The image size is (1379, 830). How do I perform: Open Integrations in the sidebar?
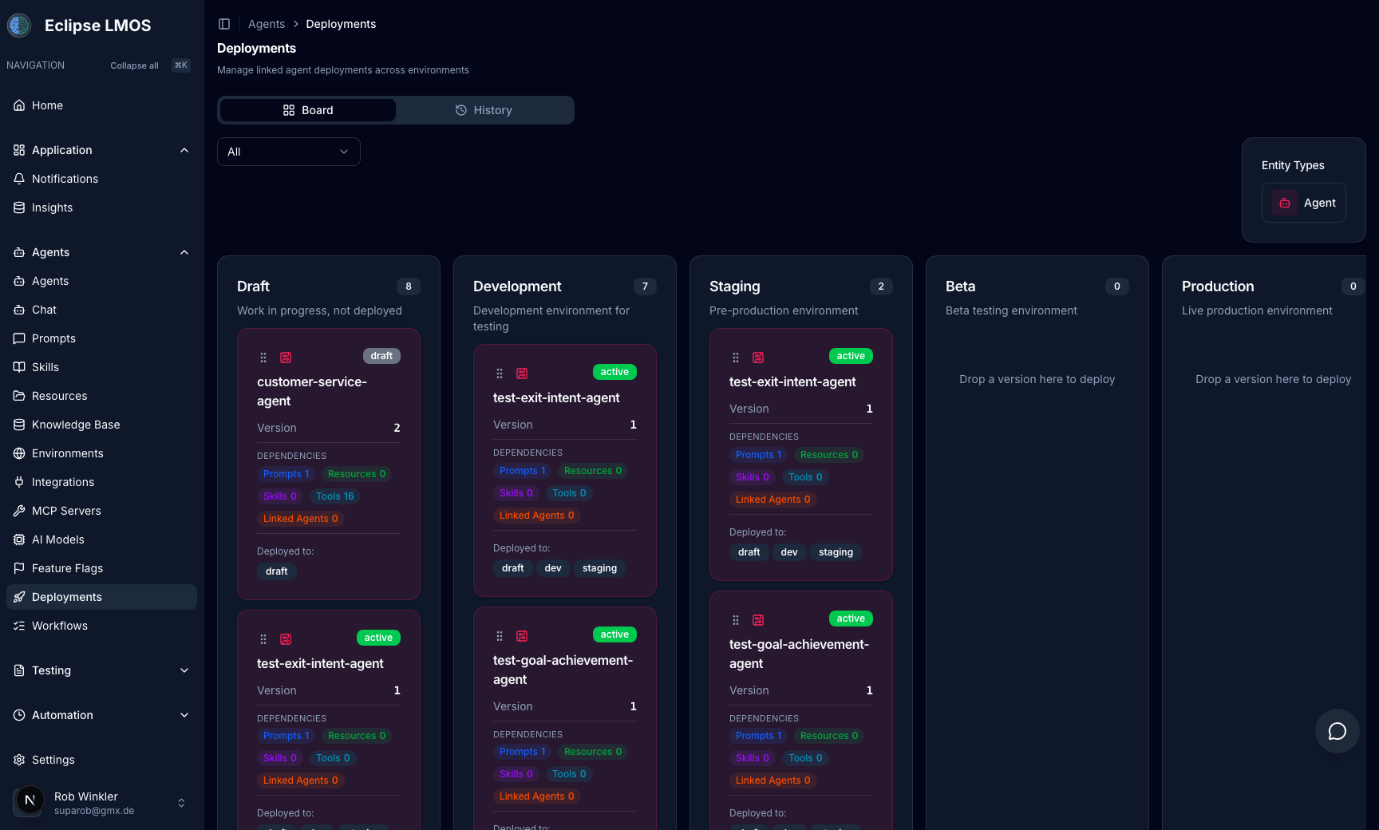click(x=101, y=482)
